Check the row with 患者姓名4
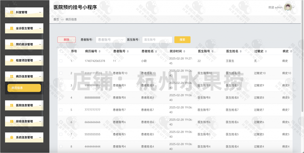Screen dimensions: 304x153 [61, 147]
